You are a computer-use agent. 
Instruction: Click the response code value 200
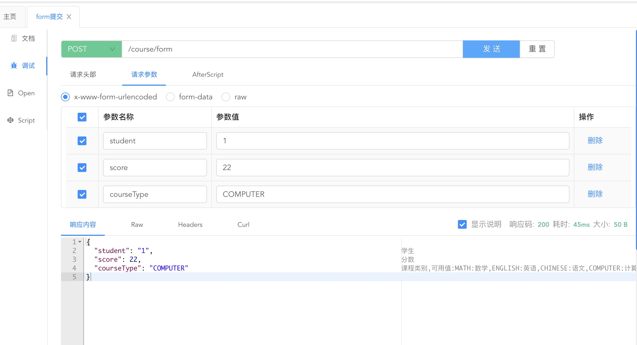(543, 225)
